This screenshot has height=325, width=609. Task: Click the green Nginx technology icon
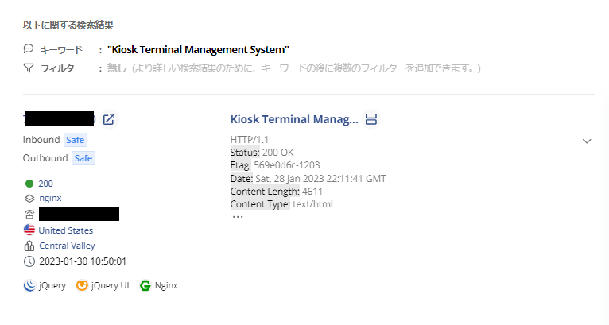tap(145, 286)
